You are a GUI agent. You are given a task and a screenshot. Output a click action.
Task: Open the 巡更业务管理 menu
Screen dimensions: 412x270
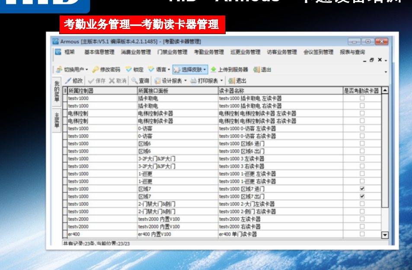coord(246,52)
